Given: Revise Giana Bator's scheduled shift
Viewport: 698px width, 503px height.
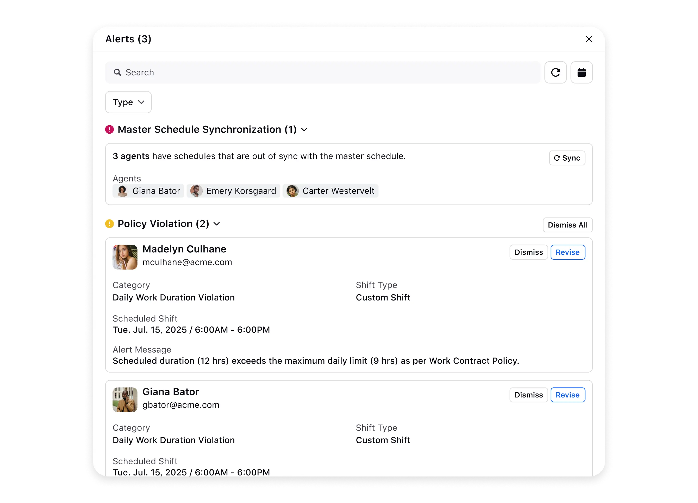Looking at the screenshot, I should click(568, 395).
